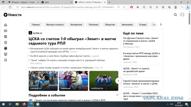Open the Dzen home sidebar icon

pyautogui.click(x=6, y=25)
